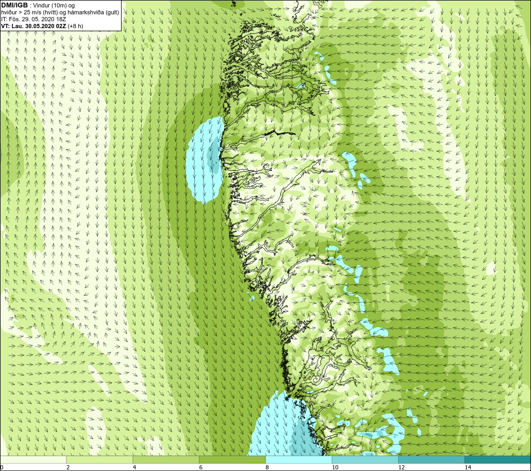Click the legend label '4'
Viewport: 531px width, 471px height.
(134, 468)
